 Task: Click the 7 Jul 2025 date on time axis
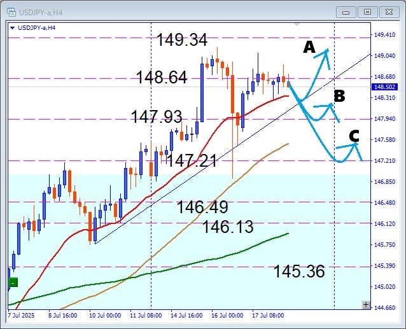pyautogui.click(x=21, y=316)
